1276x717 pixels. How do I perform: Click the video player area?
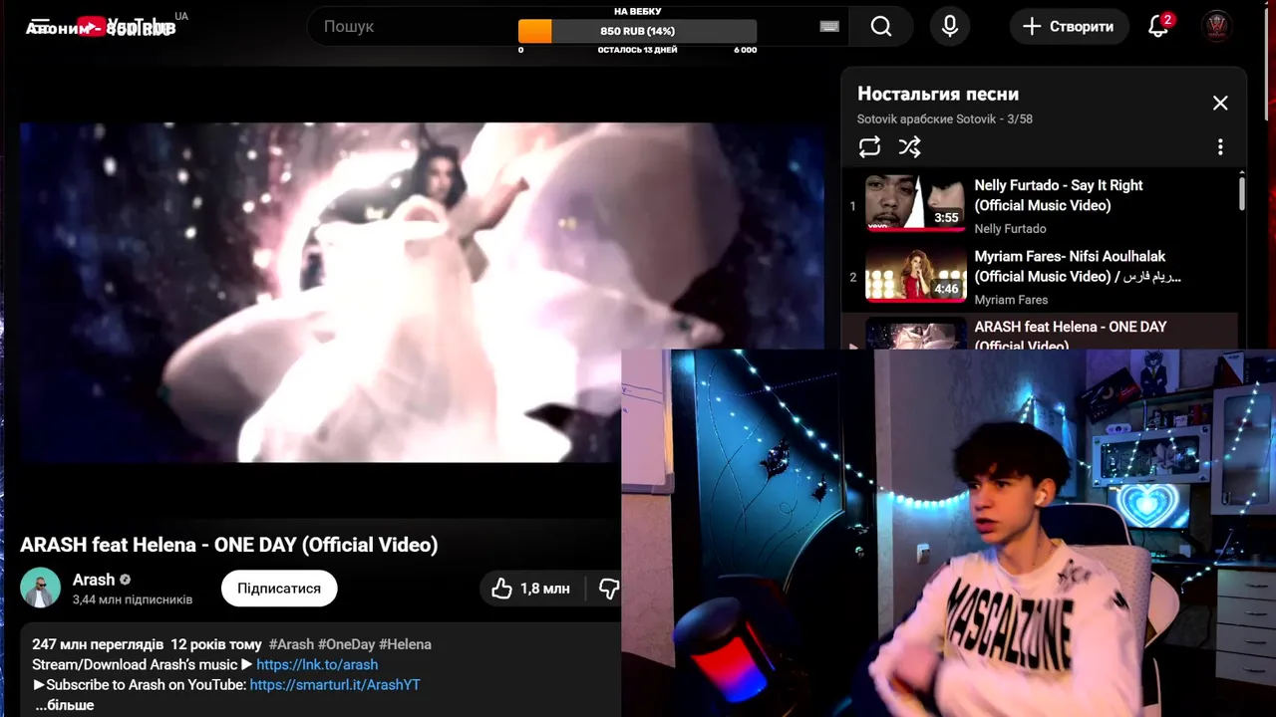(422, 293)
